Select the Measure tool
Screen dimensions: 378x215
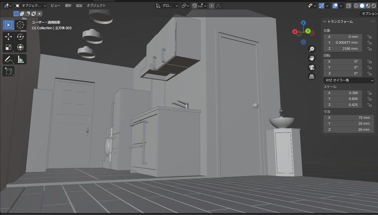click(20, 58)
